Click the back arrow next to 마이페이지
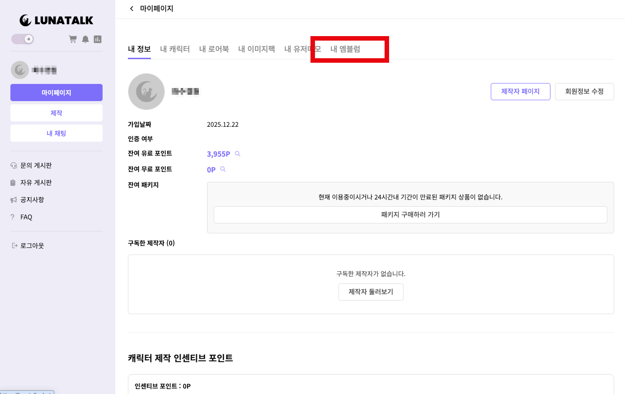The width and height of the screenshot is (625, 394). pos(132,9)
